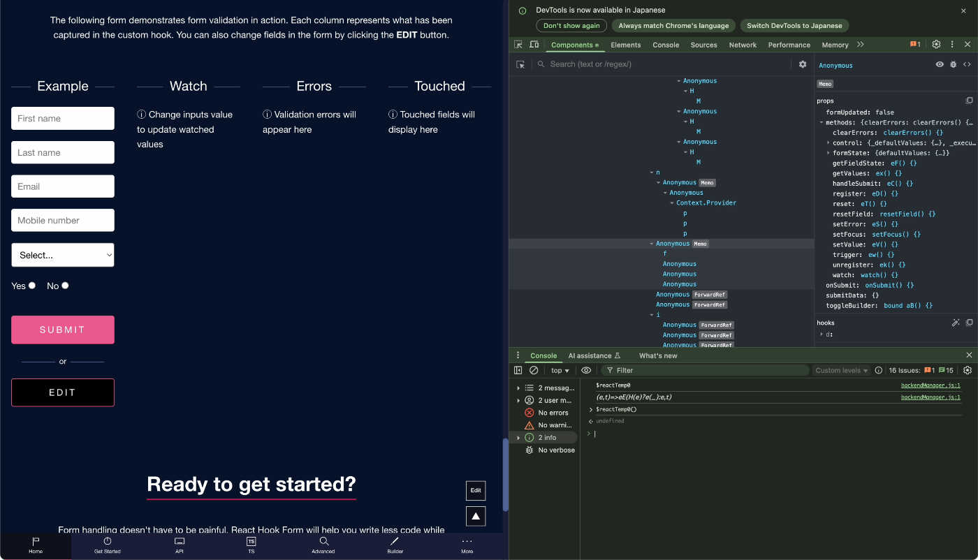
Task: Open component search settings gear icon
Action: pos(802,64)
